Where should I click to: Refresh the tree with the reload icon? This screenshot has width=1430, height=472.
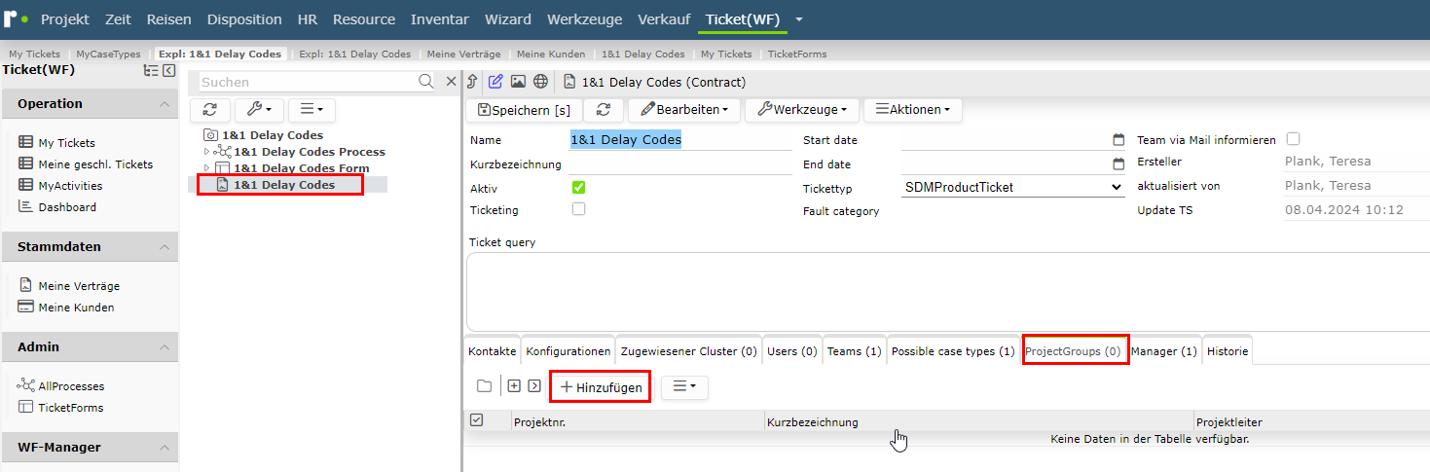point(209,110)
